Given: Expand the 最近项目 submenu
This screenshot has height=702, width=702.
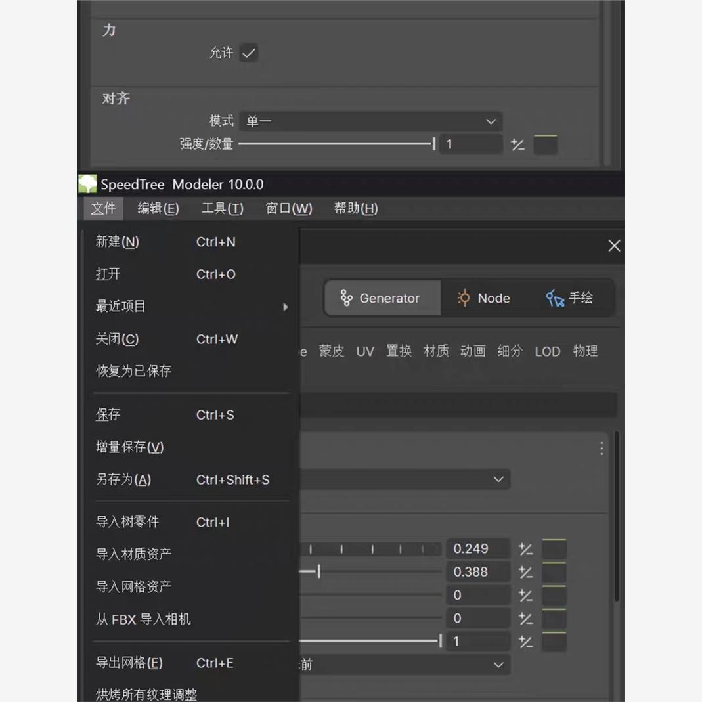Looking at the screenshot, I should (192, 307).
